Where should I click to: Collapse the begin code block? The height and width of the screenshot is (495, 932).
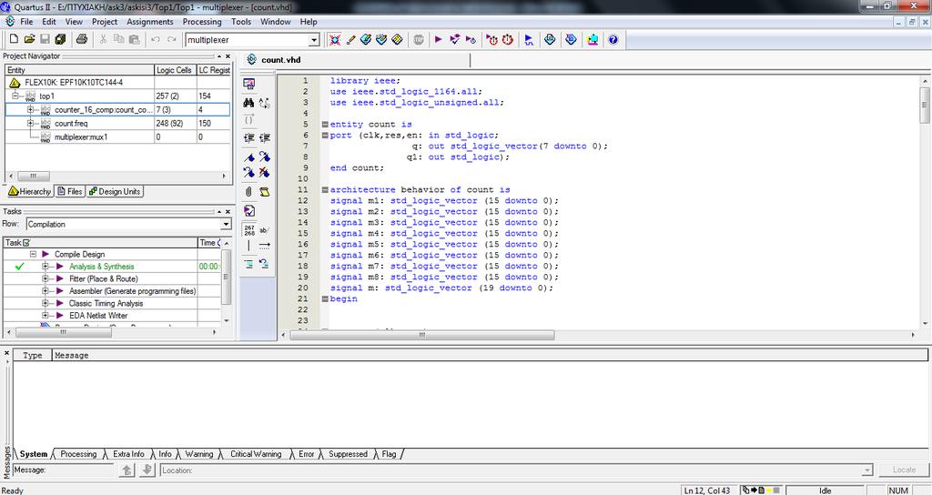coord(325,298)
